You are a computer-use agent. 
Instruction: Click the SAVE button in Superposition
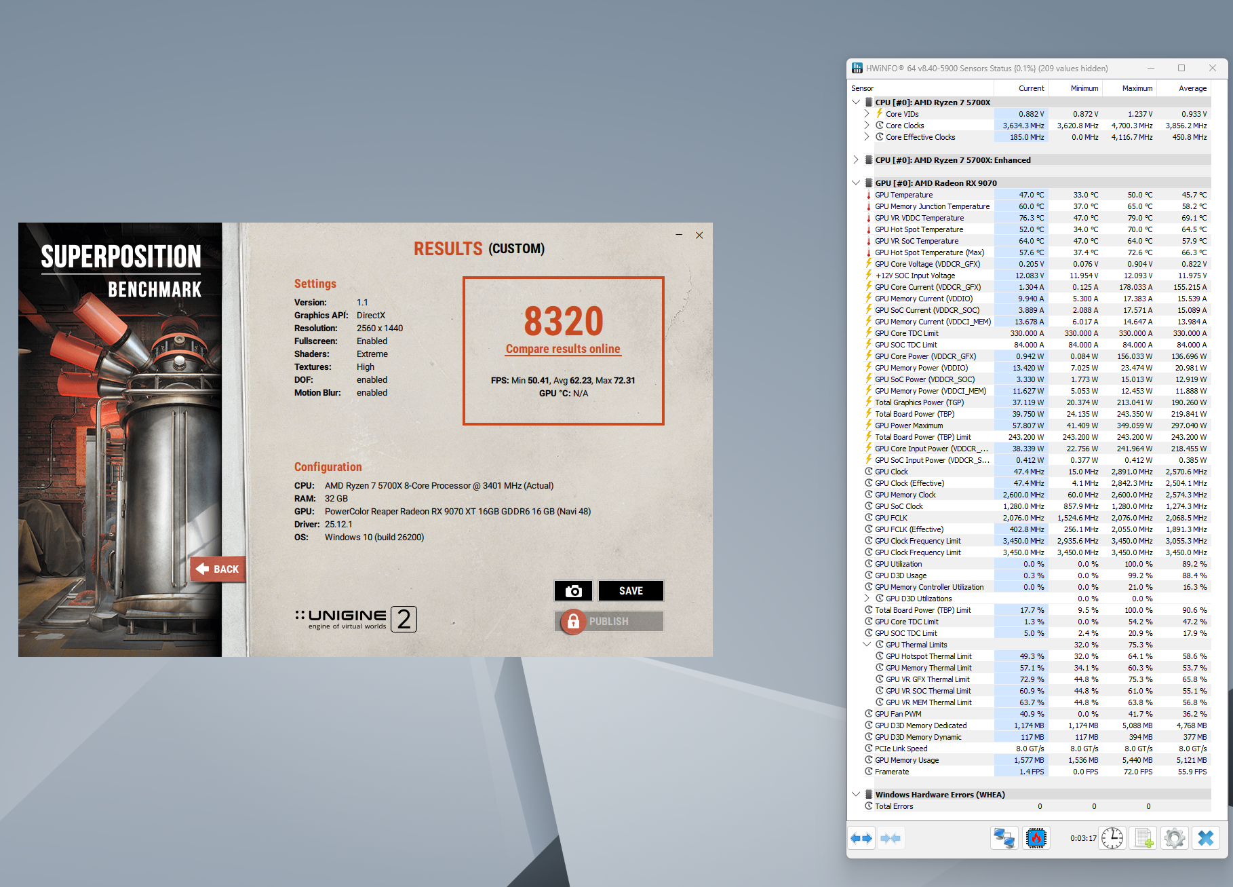point(631,590)
